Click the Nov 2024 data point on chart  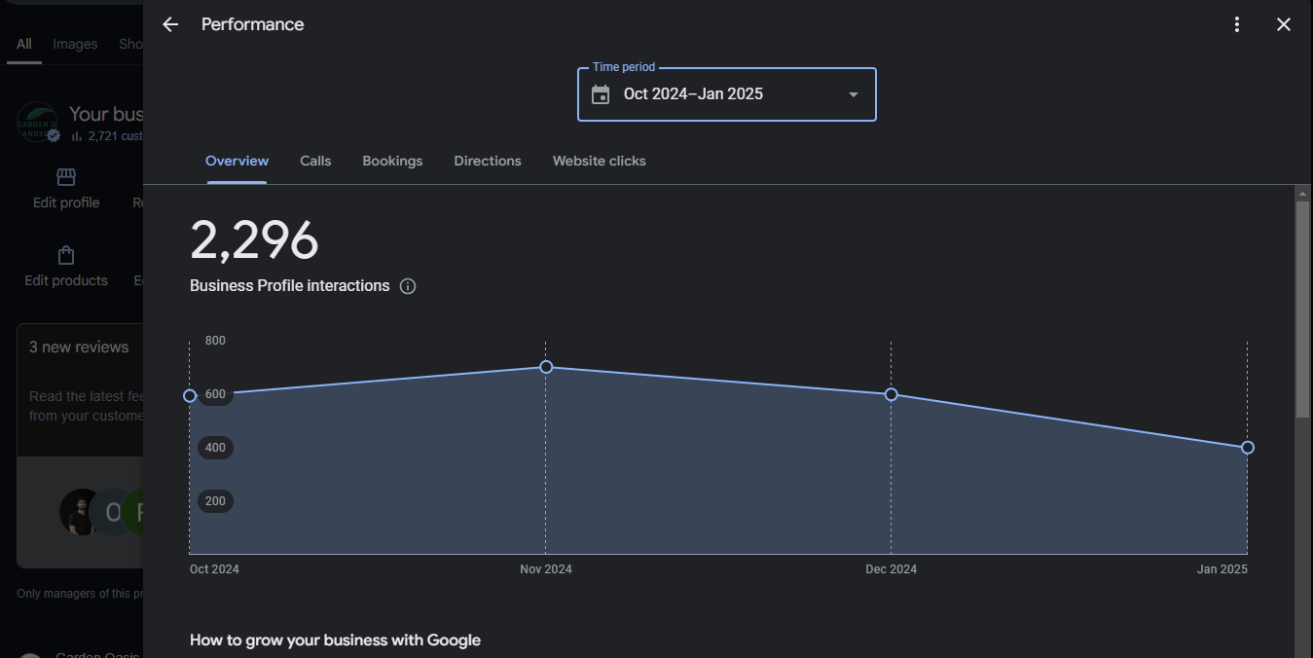(546, 367)
